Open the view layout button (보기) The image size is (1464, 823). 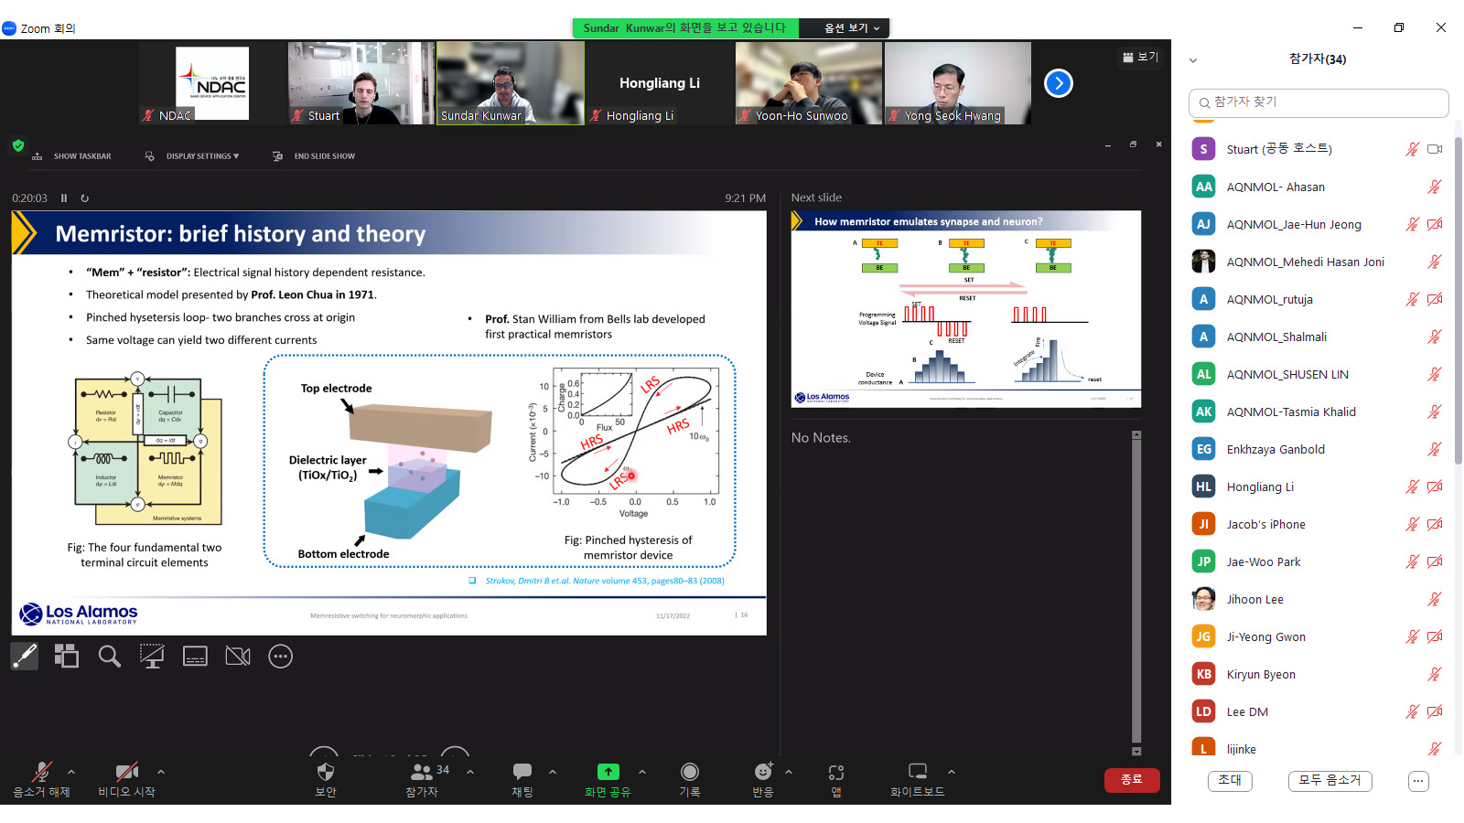pyautogui.click(x=1140, y=57)
